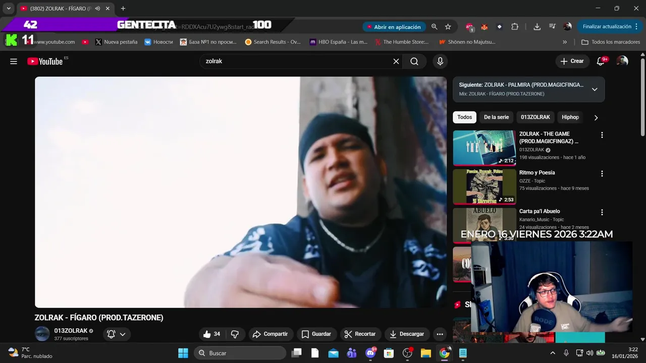
Task: Share the video via Compartir
Action: (271, 334)
